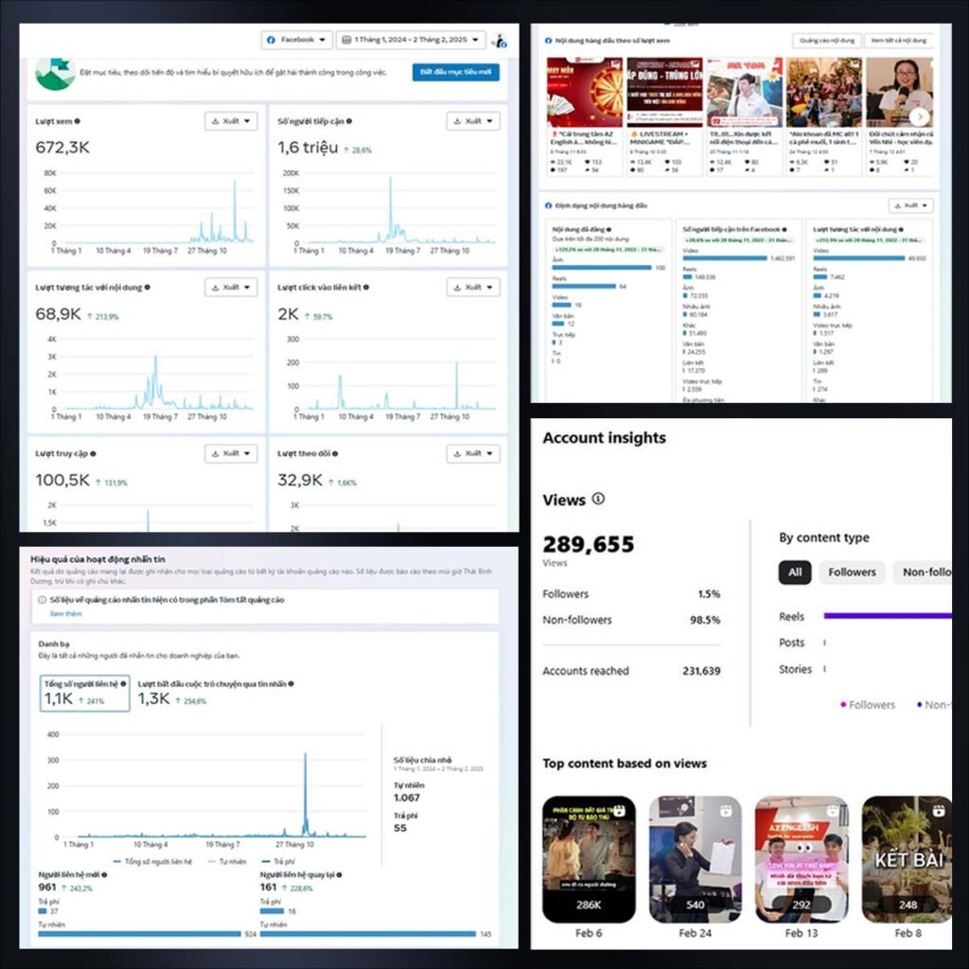
Task: Select the All content type filter
Action: tap(795, 572)
